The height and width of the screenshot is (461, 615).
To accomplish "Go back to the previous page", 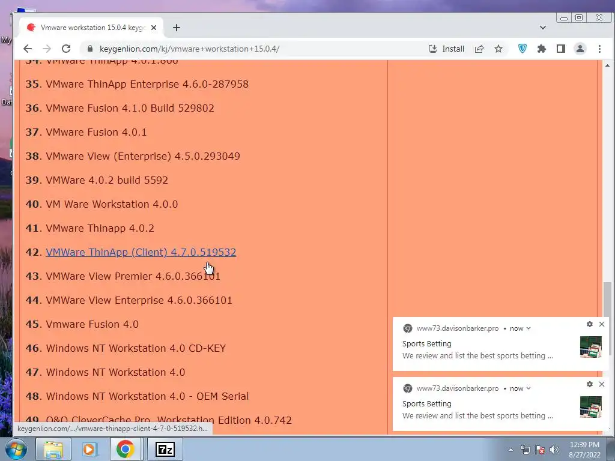I will [x=28, y=49].
